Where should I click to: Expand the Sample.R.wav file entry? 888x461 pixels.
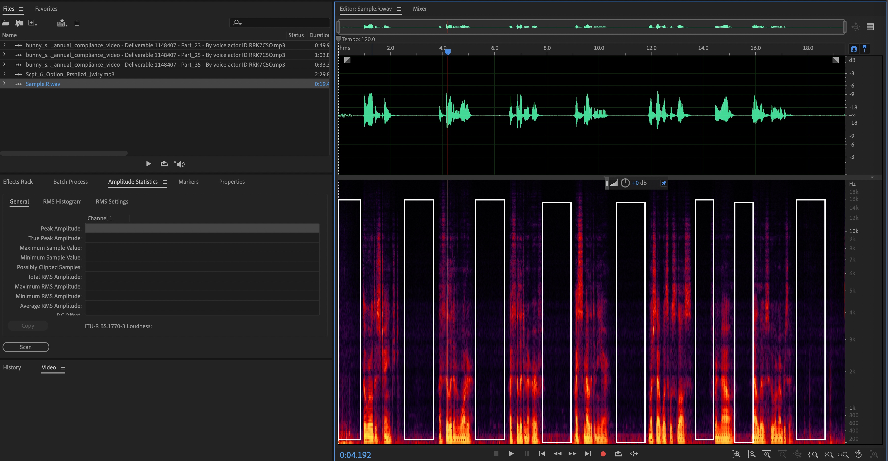click(x=4, y=83)
